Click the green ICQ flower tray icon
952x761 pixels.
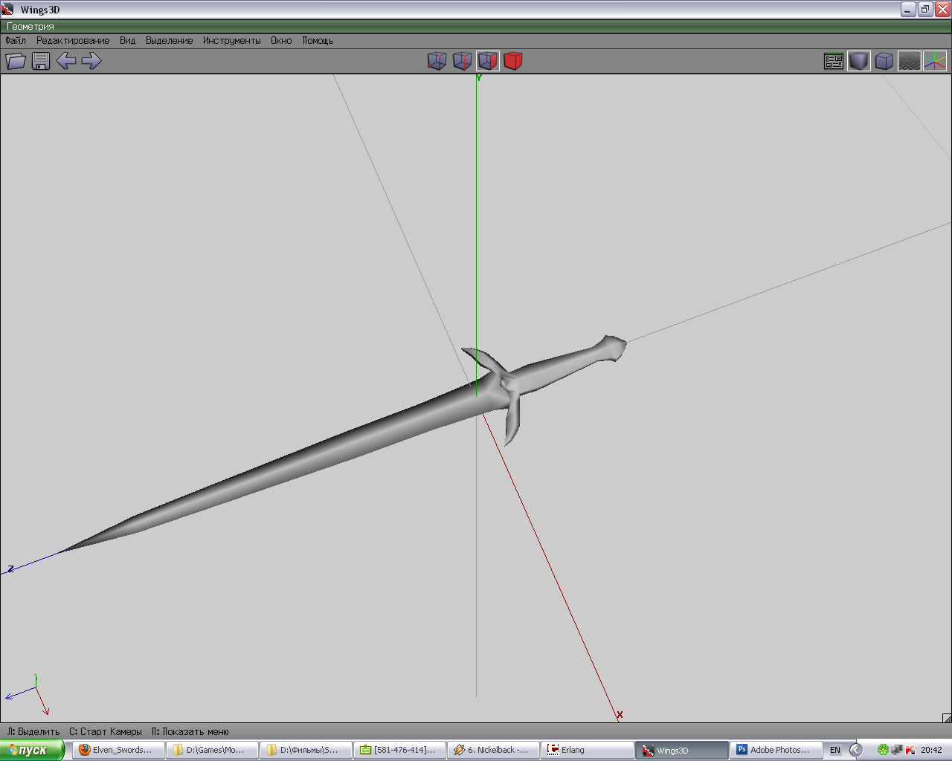(883, 750)
